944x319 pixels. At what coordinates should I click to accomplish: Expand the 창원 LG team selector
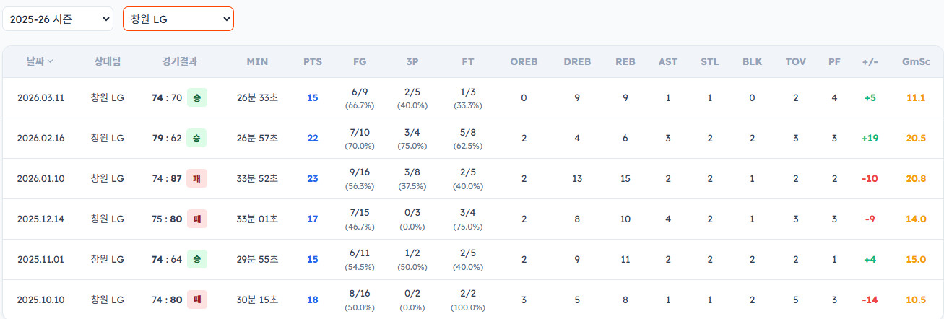coord(178,19)
